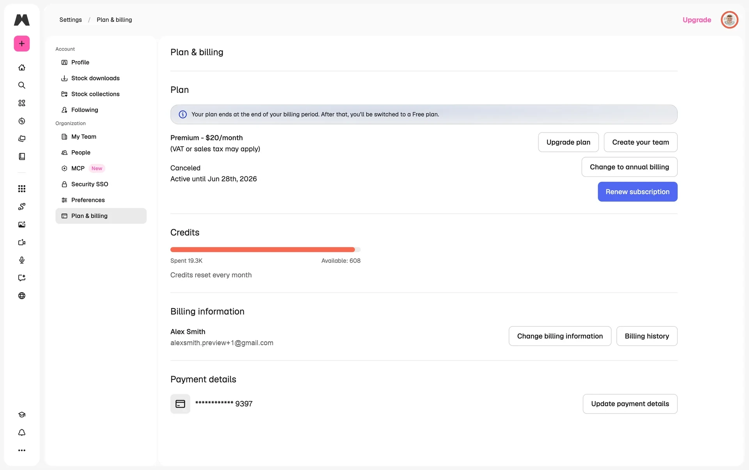Screen dimensions: 749x470
Task: Open People settings
Action: 101,153
